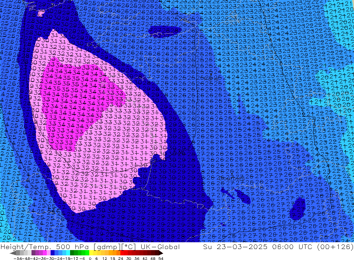Click the '-30' legend value
This screenshot has width=354, height=260.
tap(50, 259)
